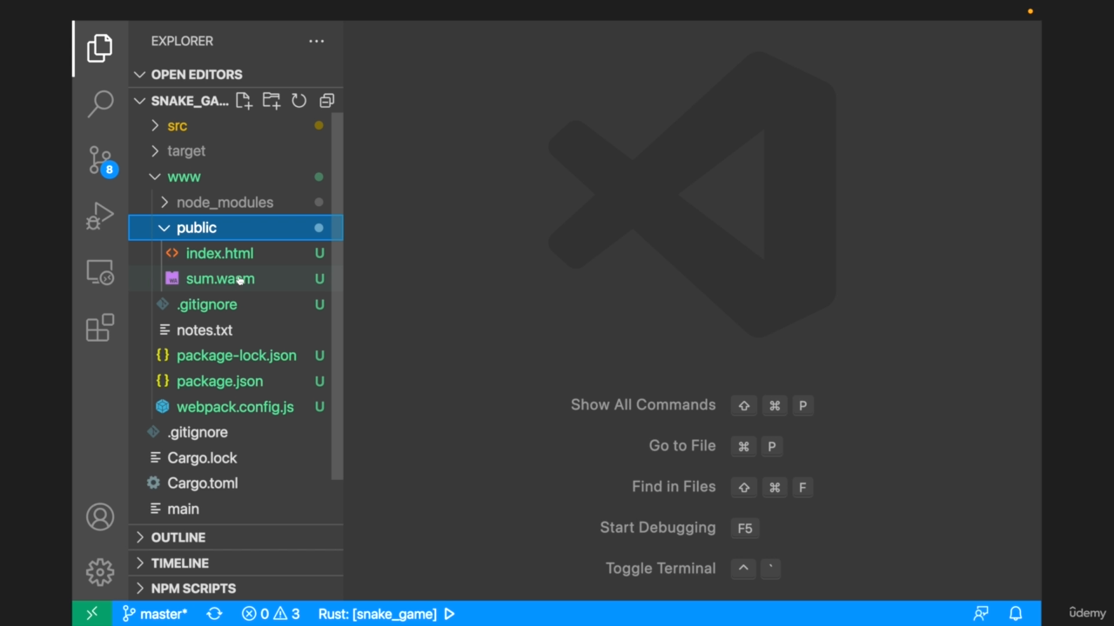Viewport: 1114px width, 626px height.
Task: Click the New Folder icon in explorer header
Action: click(x=272, y=101)
